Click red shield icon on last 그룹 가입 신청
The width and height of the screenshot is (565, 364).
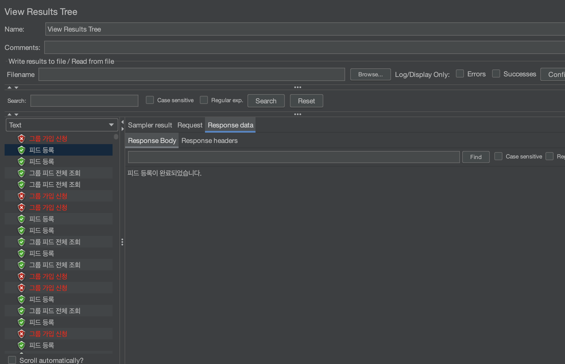pos(22,334)
